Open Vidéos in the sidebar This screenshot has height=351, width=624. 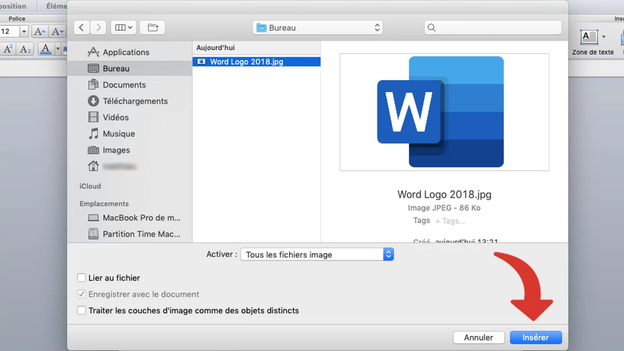130,118
